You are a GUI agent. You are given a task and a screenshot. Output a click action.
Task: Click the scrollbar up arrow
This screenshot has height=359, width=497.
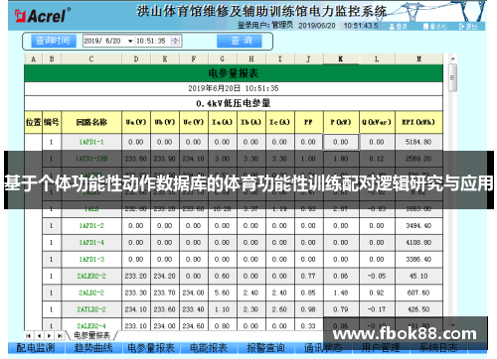click(x=452, y=59)
